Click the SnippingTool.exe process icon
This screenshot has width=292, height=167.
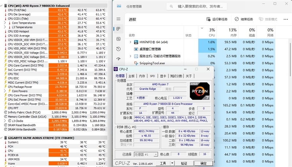point(136,63)
